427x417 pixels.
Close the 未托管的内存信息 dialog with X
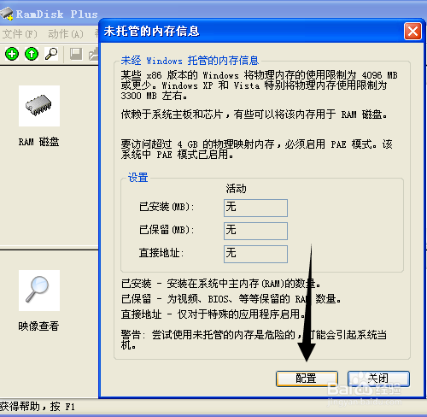tap(412, 31)
